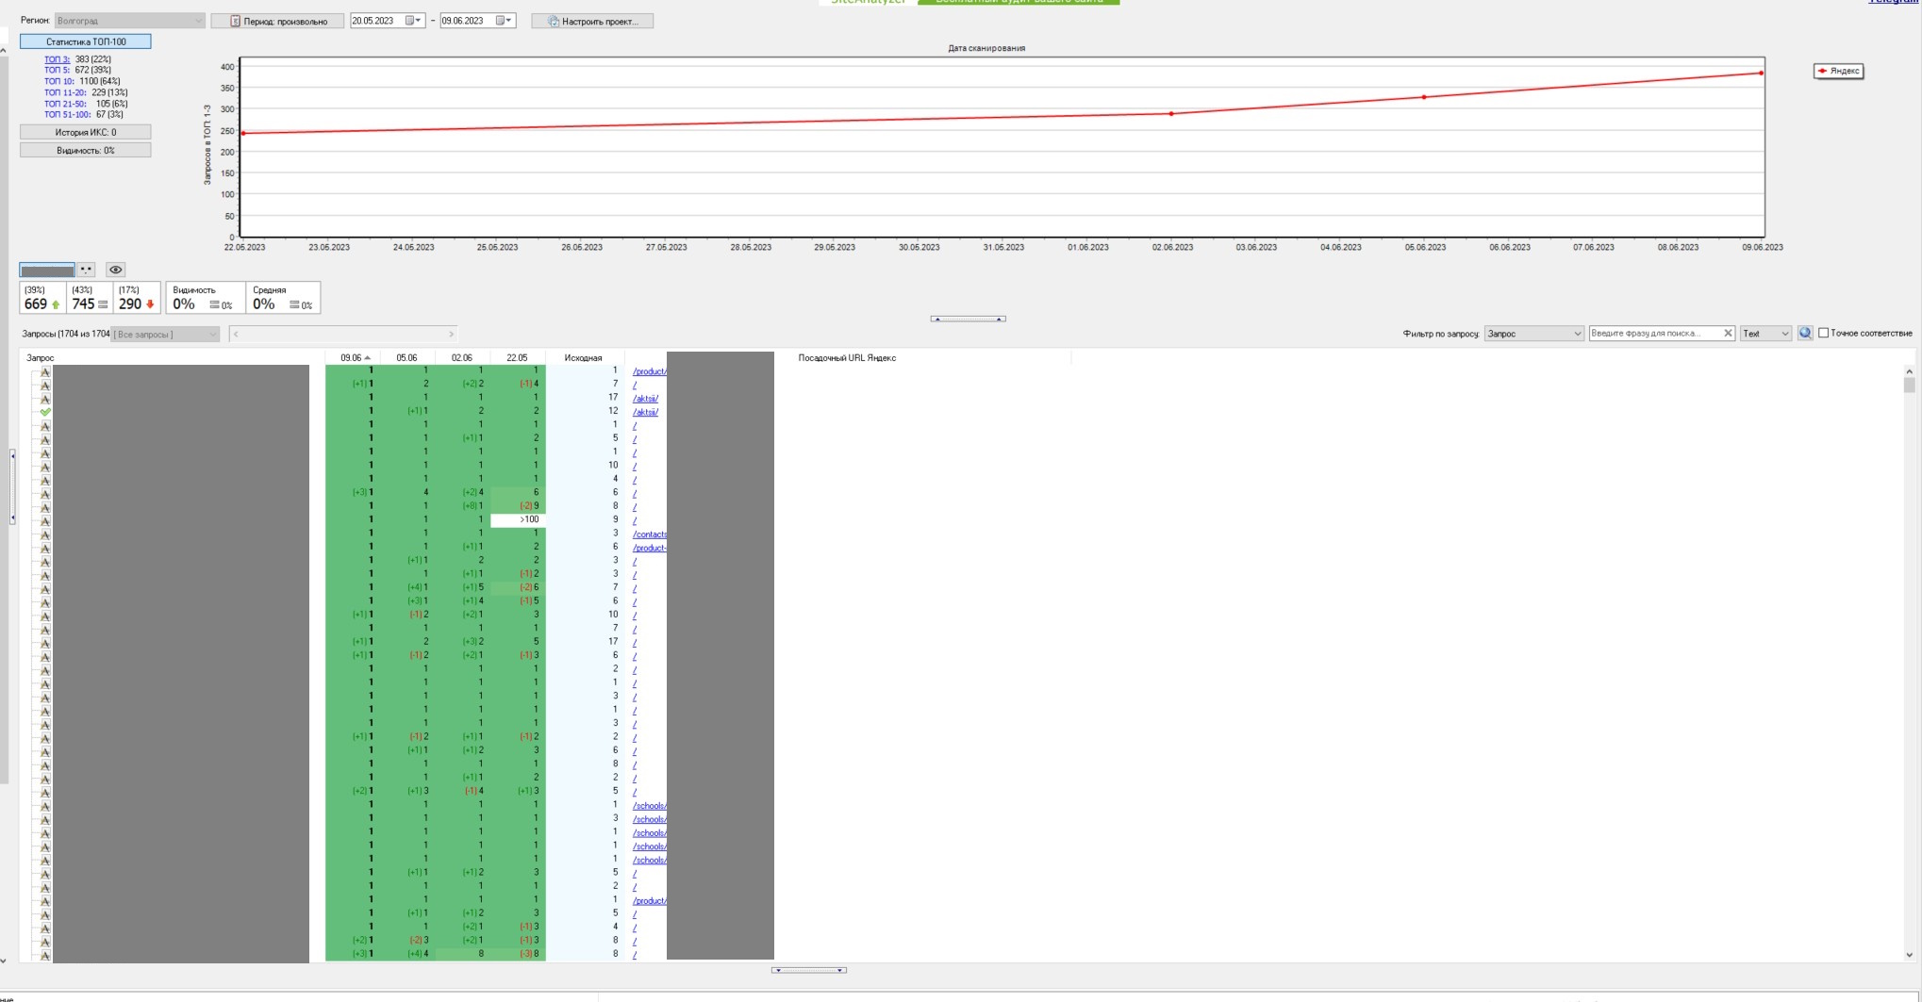Click the two-dots button beside the eye icon
The width and height of the screenshot is (1922, 1002).
click(x=86, y=270)
